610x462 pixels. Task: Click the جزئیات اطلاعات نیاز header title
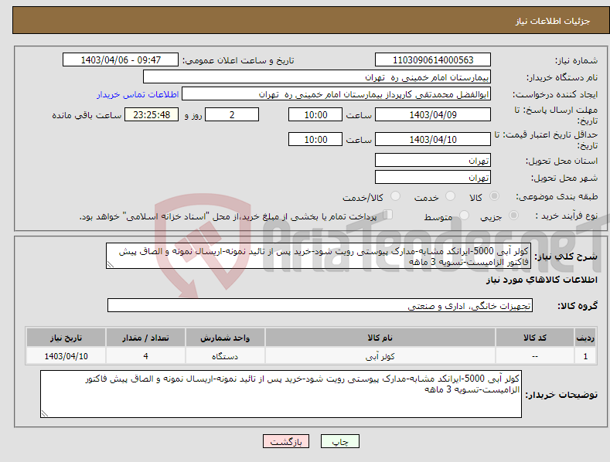tap(553, 21)
